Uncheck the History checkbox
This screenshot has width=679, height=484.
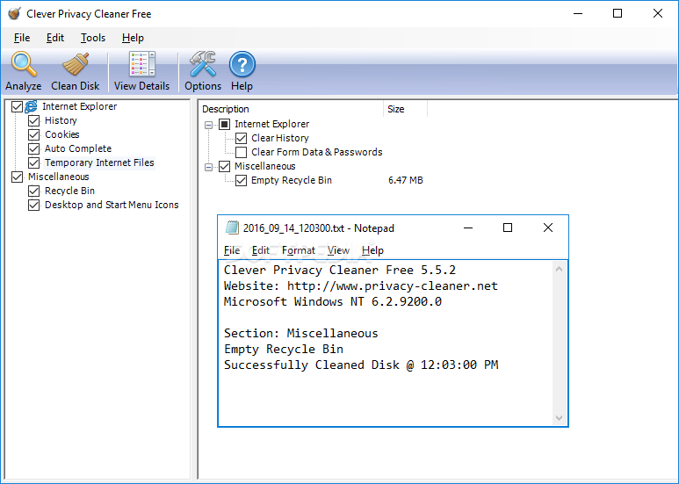pyautogui.click(x=33, y=120)
